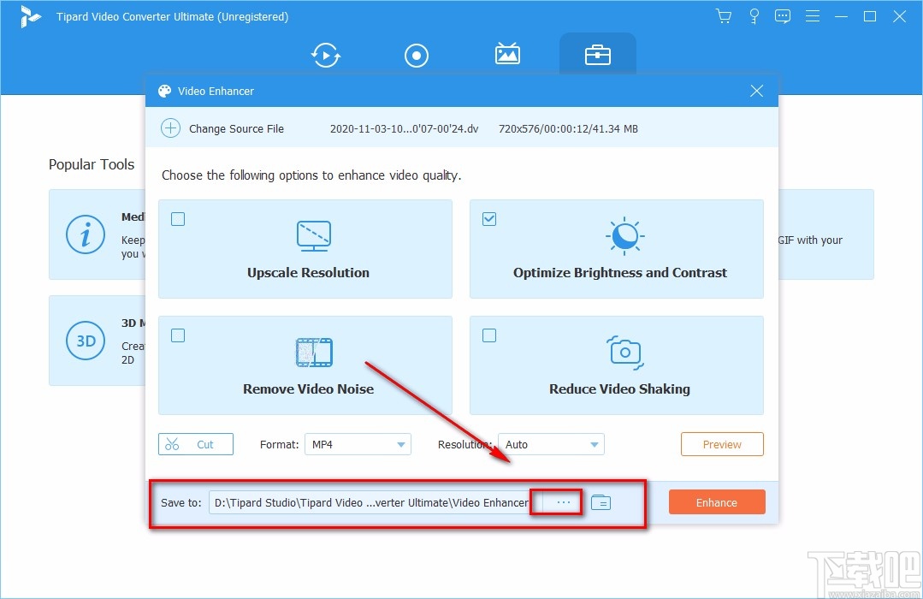The height and width of the screenshot is (599, 923).
Task: Maximize the Tipard main window
Action: click(x=869, y=16)
